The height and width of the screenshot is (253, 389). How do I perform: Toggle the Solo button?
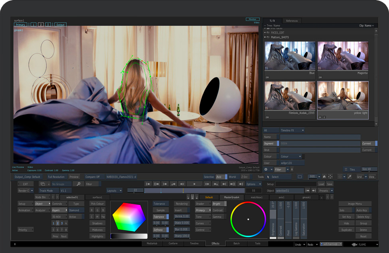click(346, 210)
